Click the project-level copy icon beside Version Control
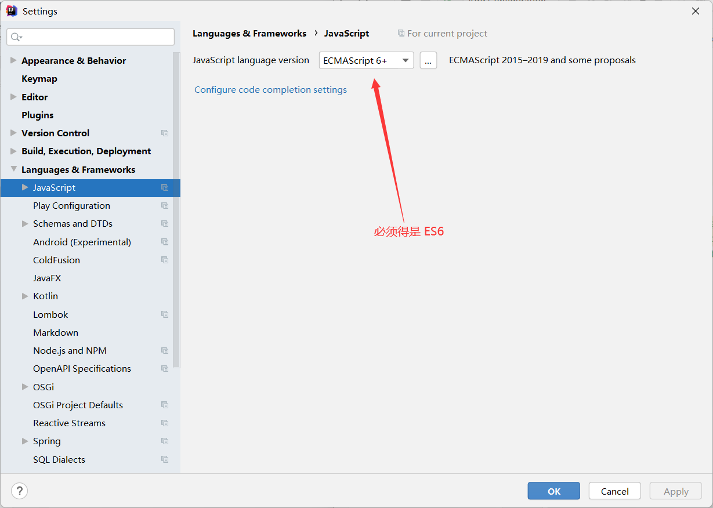The image size is (713, 508). point(165,133)
